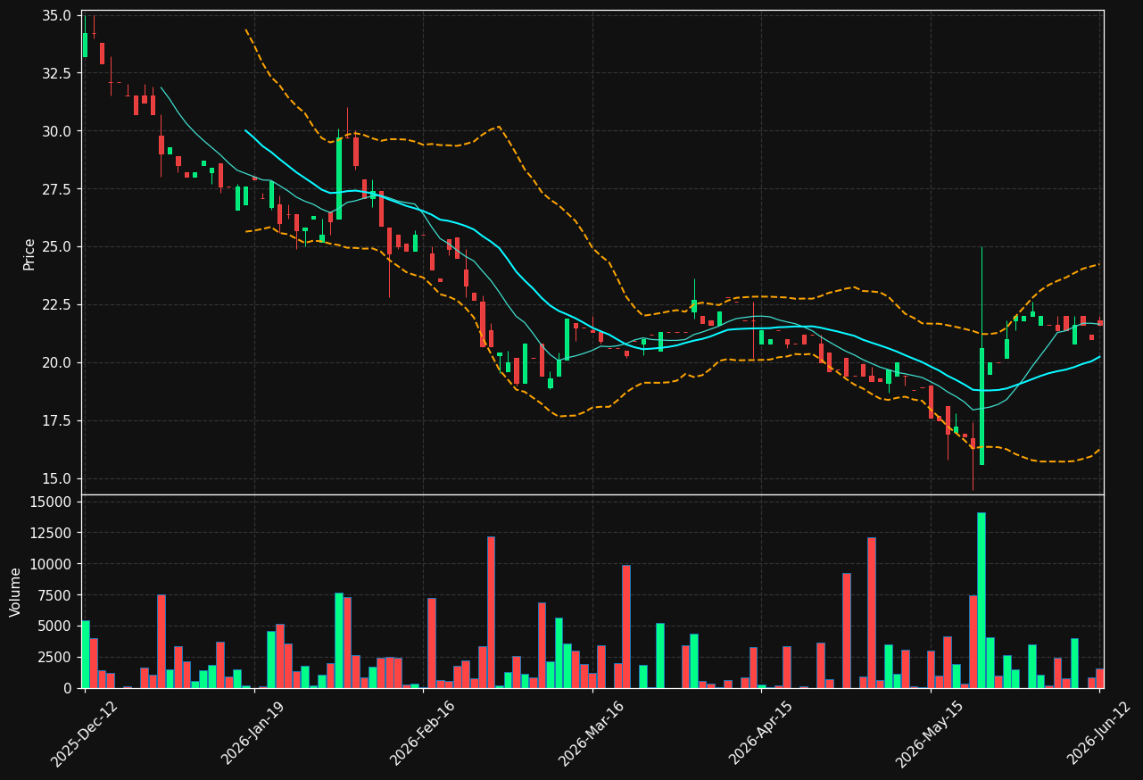Click the 5000 volume tick label
The height and width of the screenshot is (780, 1143).
tap(55, 626)
